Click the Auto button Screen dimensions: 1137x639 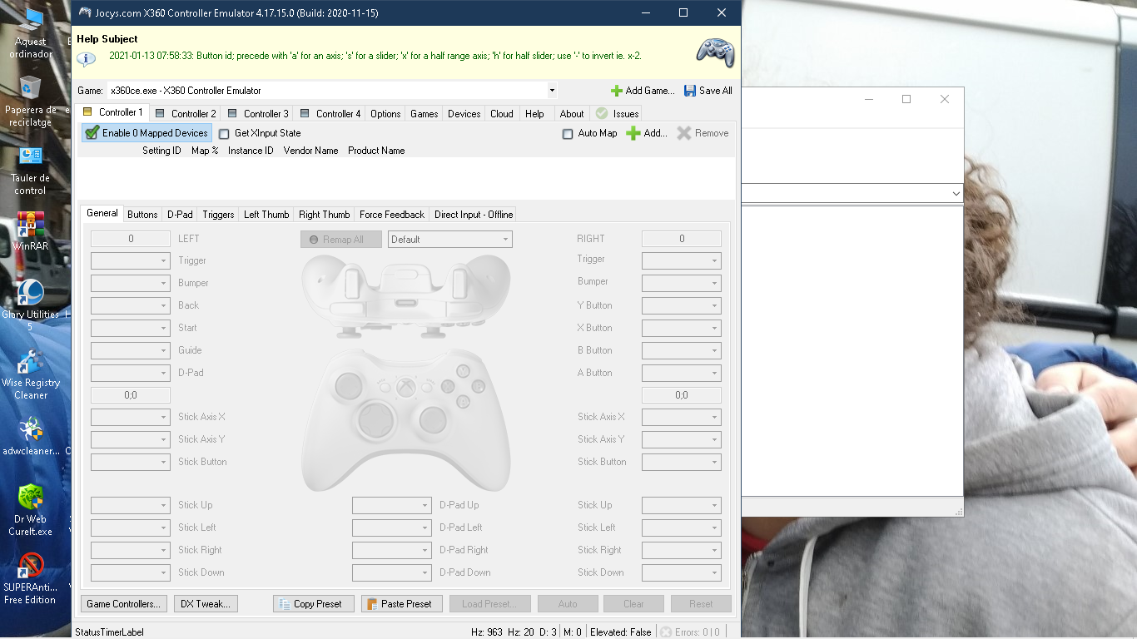(568, 604)
